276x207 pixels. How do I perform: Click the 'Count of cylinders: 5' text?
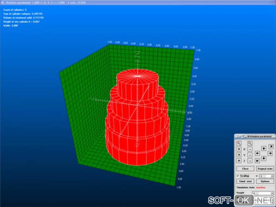15,10
